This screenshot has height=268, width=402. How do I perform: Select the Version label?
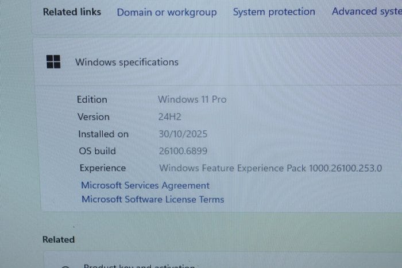coord(94,117)
